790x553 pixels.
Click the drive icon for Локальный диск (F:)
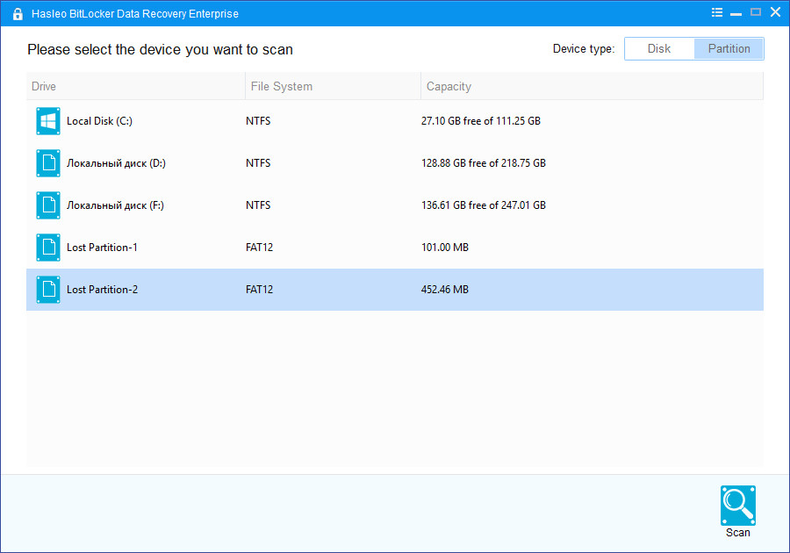pyautogui.click(x=48, y=205)
